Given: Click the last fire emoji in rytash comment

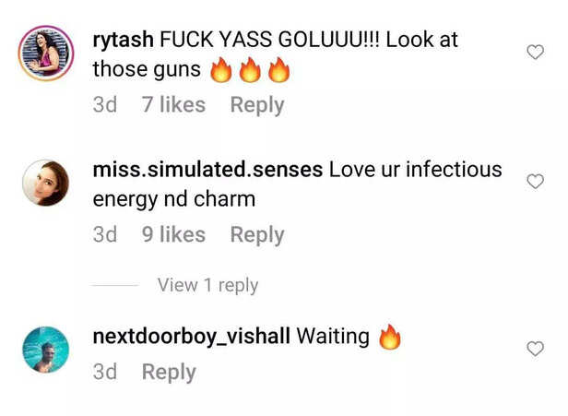Looking at the screenshot, I should coord(278,69).
